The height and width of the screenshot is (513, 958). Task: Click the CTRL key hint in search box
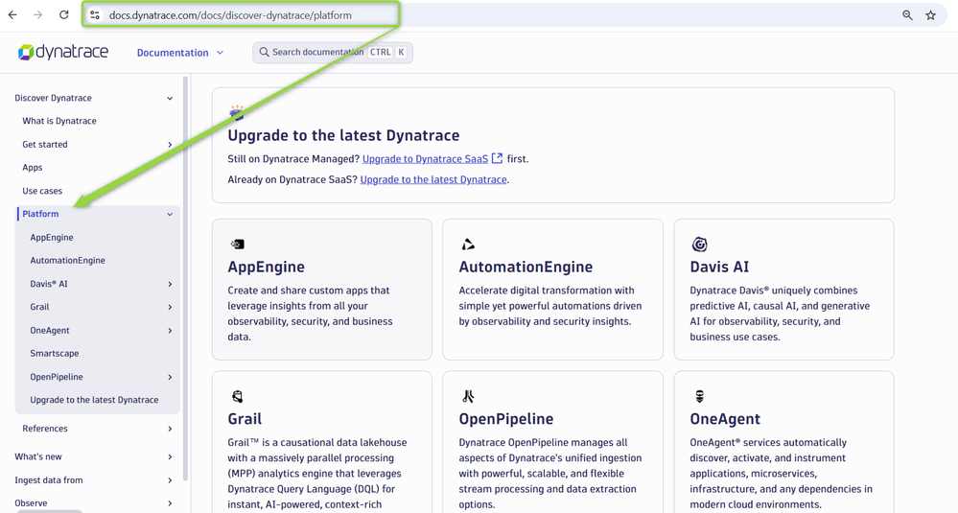point(380,53)
